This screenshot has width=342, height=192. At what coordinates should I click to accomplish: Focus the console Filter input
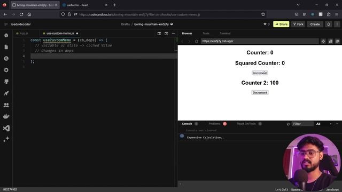pos(302,124)
